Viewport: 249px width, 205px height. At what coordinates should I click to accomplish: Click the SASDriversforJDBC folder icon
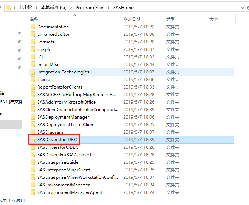tap(33, 139)
